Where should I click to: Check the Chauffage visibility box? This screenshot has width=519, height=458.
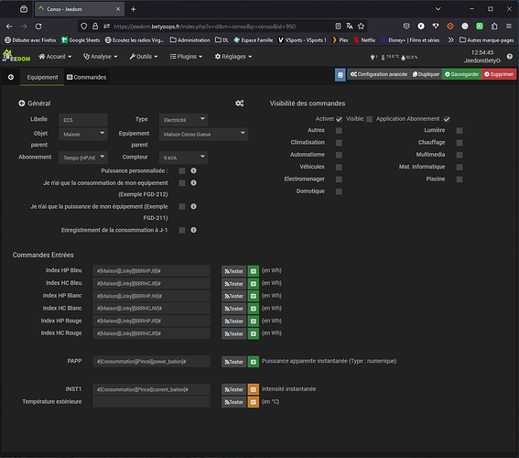click(460, 143)
